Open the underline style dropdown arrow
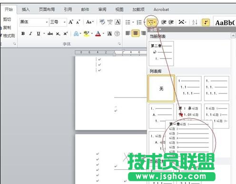 (44, 34)
